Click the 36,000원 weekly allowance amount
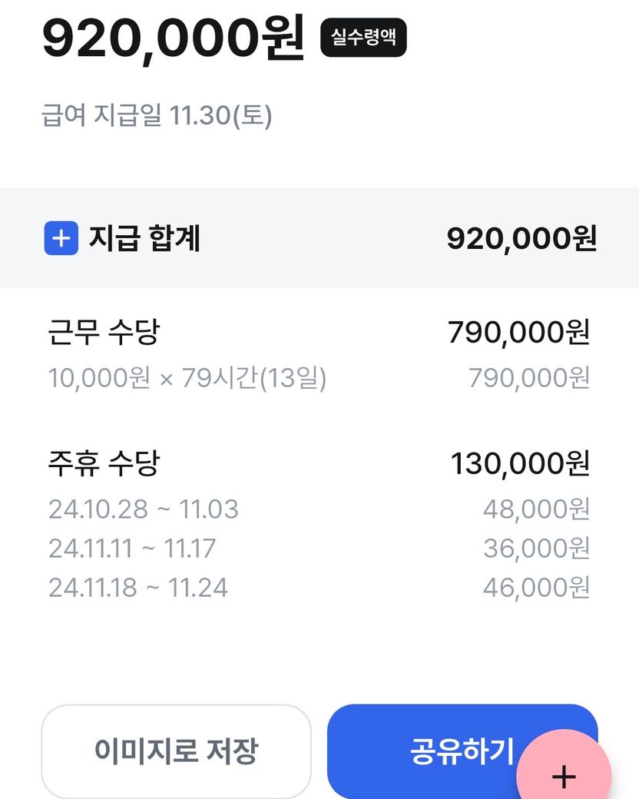Screen dimensions: 639x799 (x=536, y=549)
